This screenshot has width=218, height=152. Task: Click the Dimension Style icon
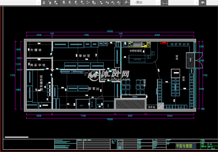[x=165, y=3]
